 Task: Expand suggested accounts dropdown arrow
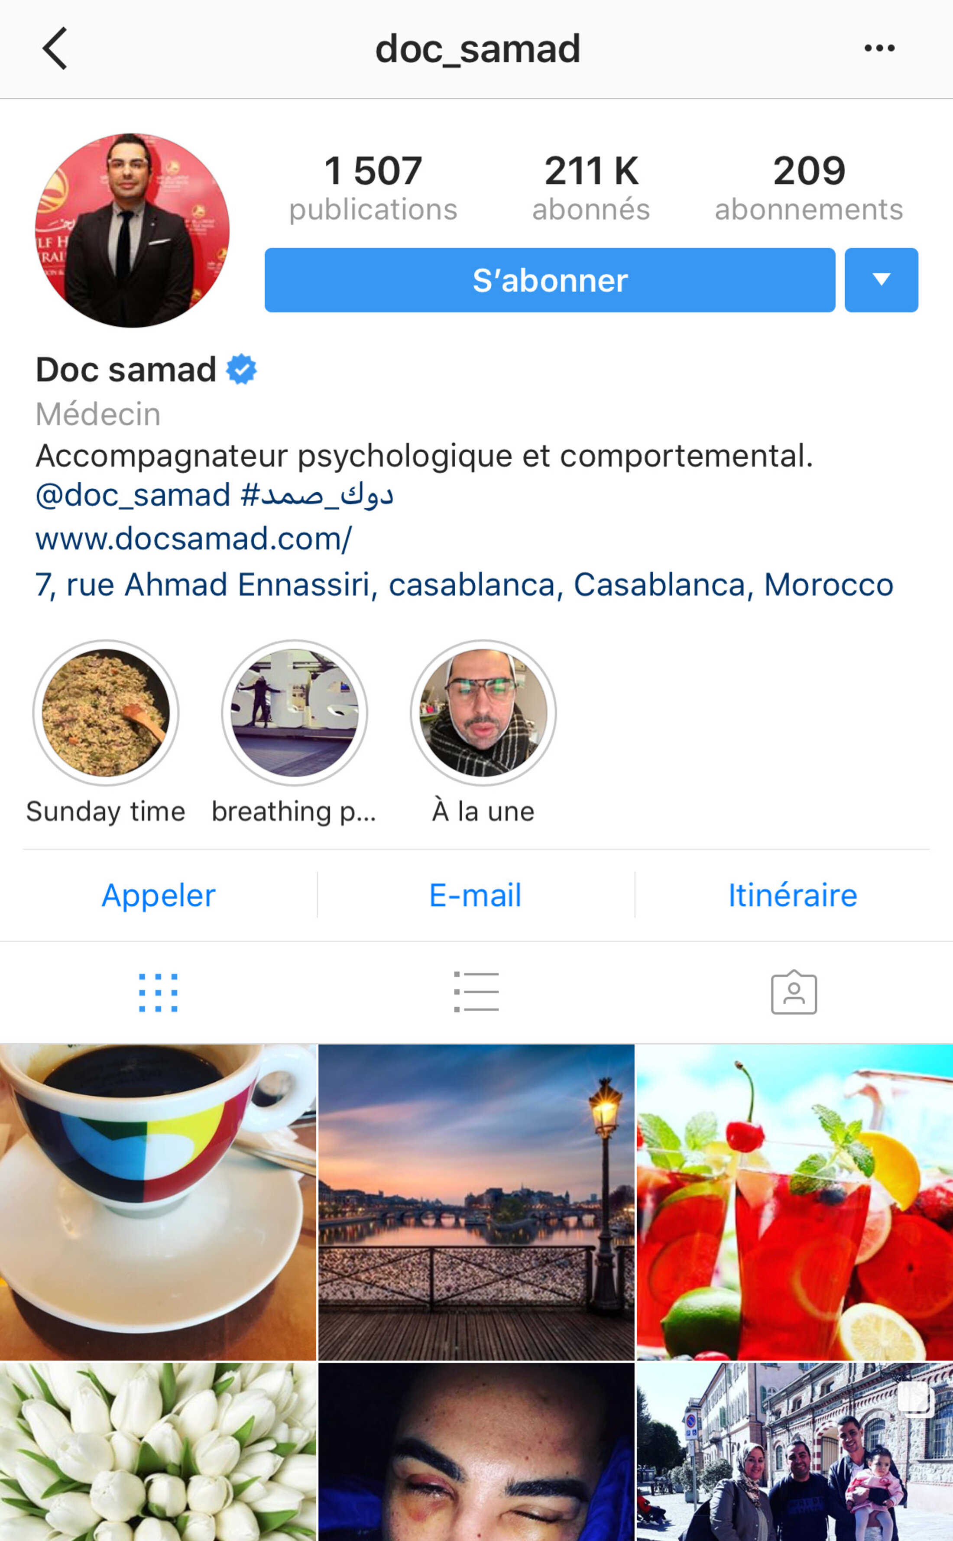[x=881, y=280]
